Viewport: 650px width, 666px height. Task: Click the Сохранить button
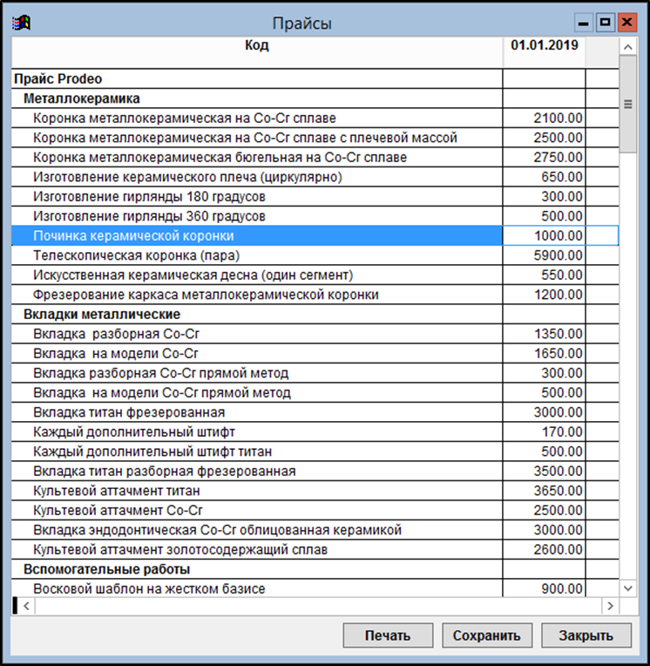tap(487, 635)
